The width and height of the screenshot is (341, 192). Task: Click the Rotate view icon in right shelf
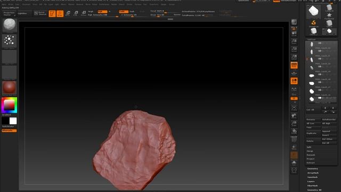pyautogui.click(x=294, y=132)
